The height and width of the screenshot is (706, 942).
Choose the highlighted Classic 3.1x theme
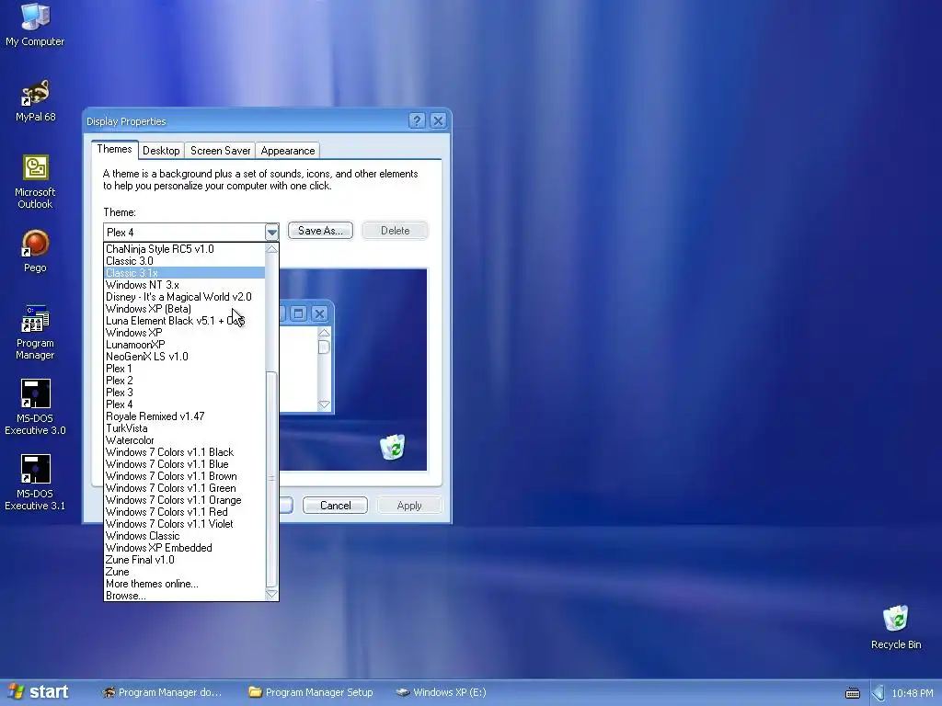pos(184,272)
